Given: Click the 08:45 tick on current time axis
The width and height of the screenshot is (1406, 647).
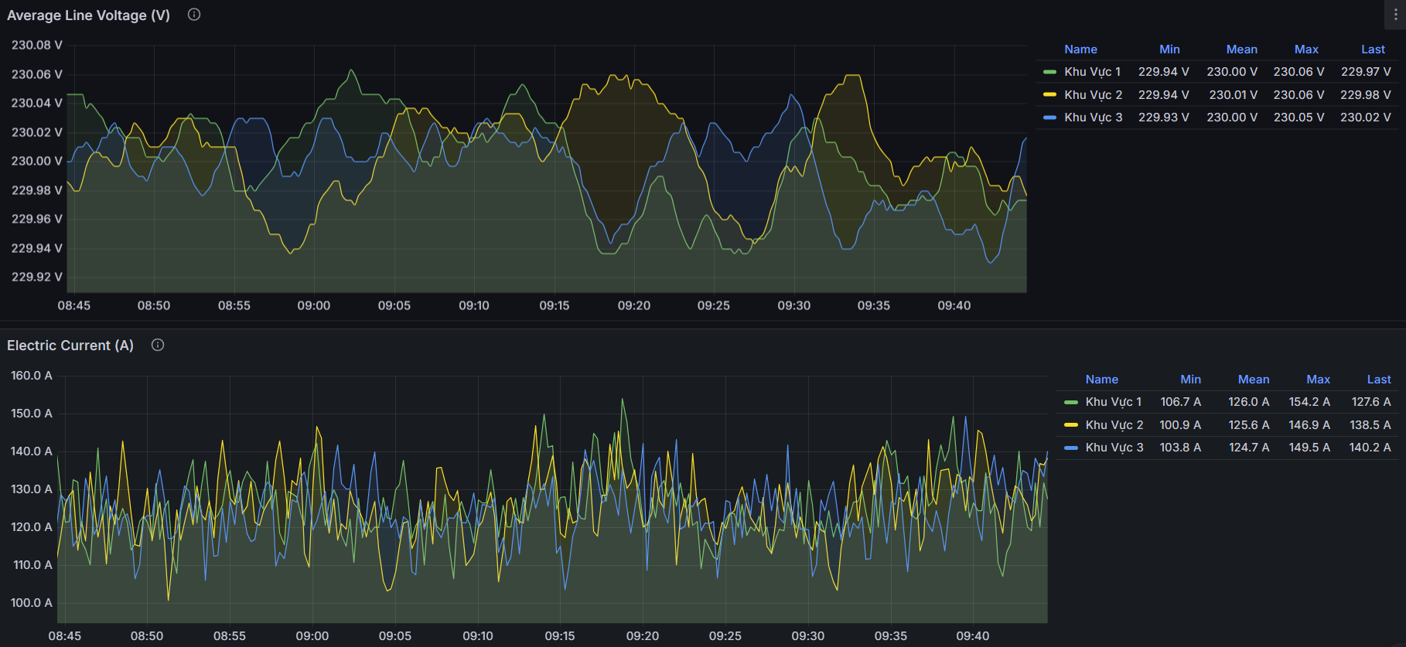Looking at the screenshot, I should 65,636.
